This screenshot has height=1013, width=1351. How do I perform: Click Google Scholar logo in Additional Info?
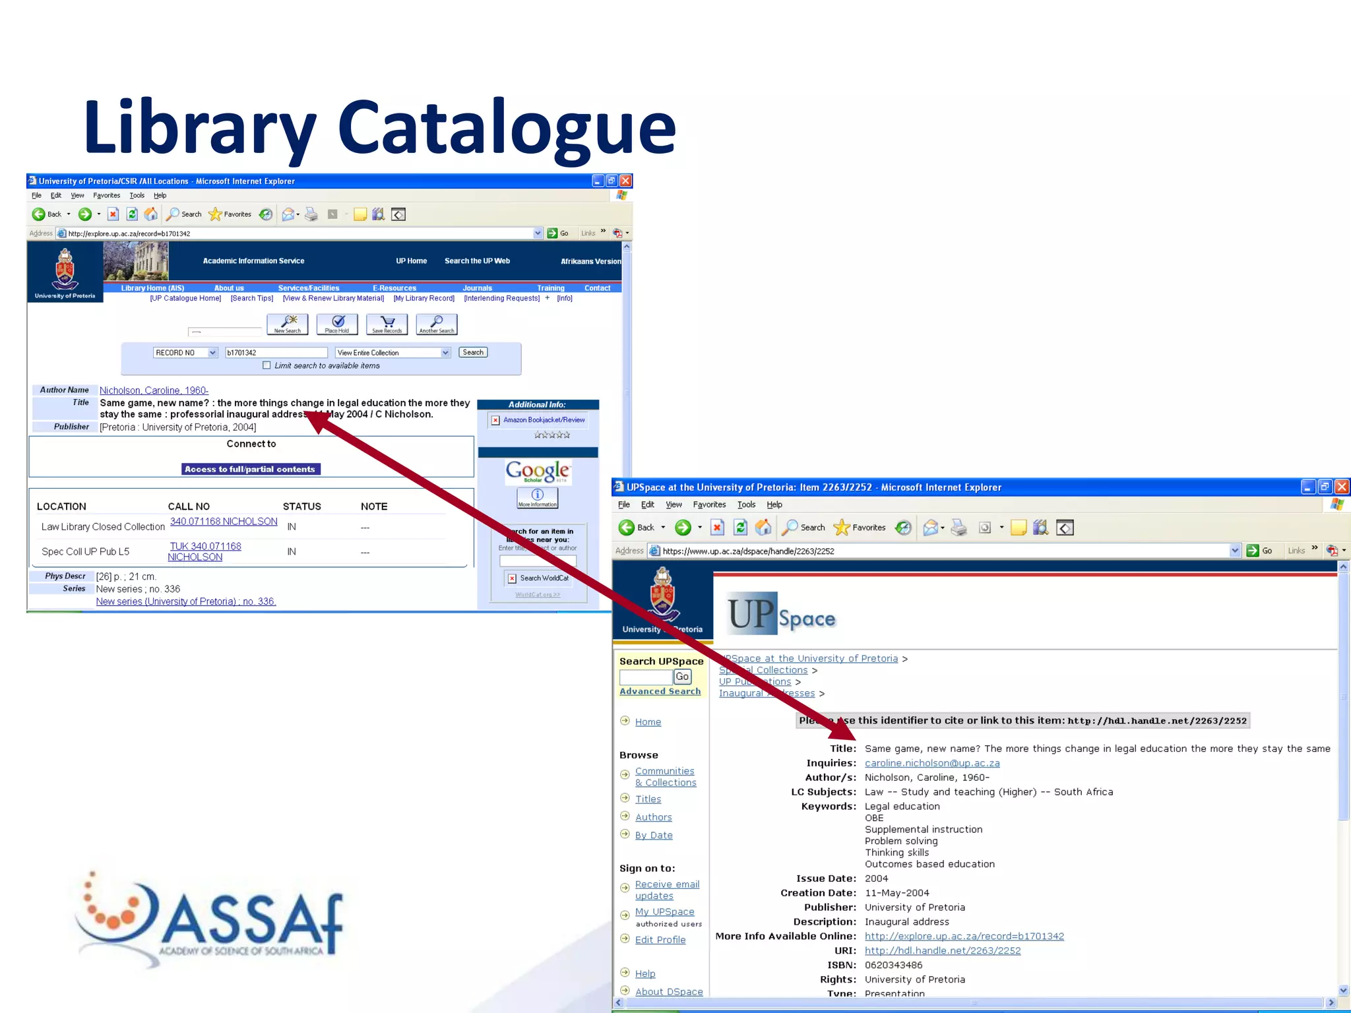pyautogui.click(x=538, y=472)
